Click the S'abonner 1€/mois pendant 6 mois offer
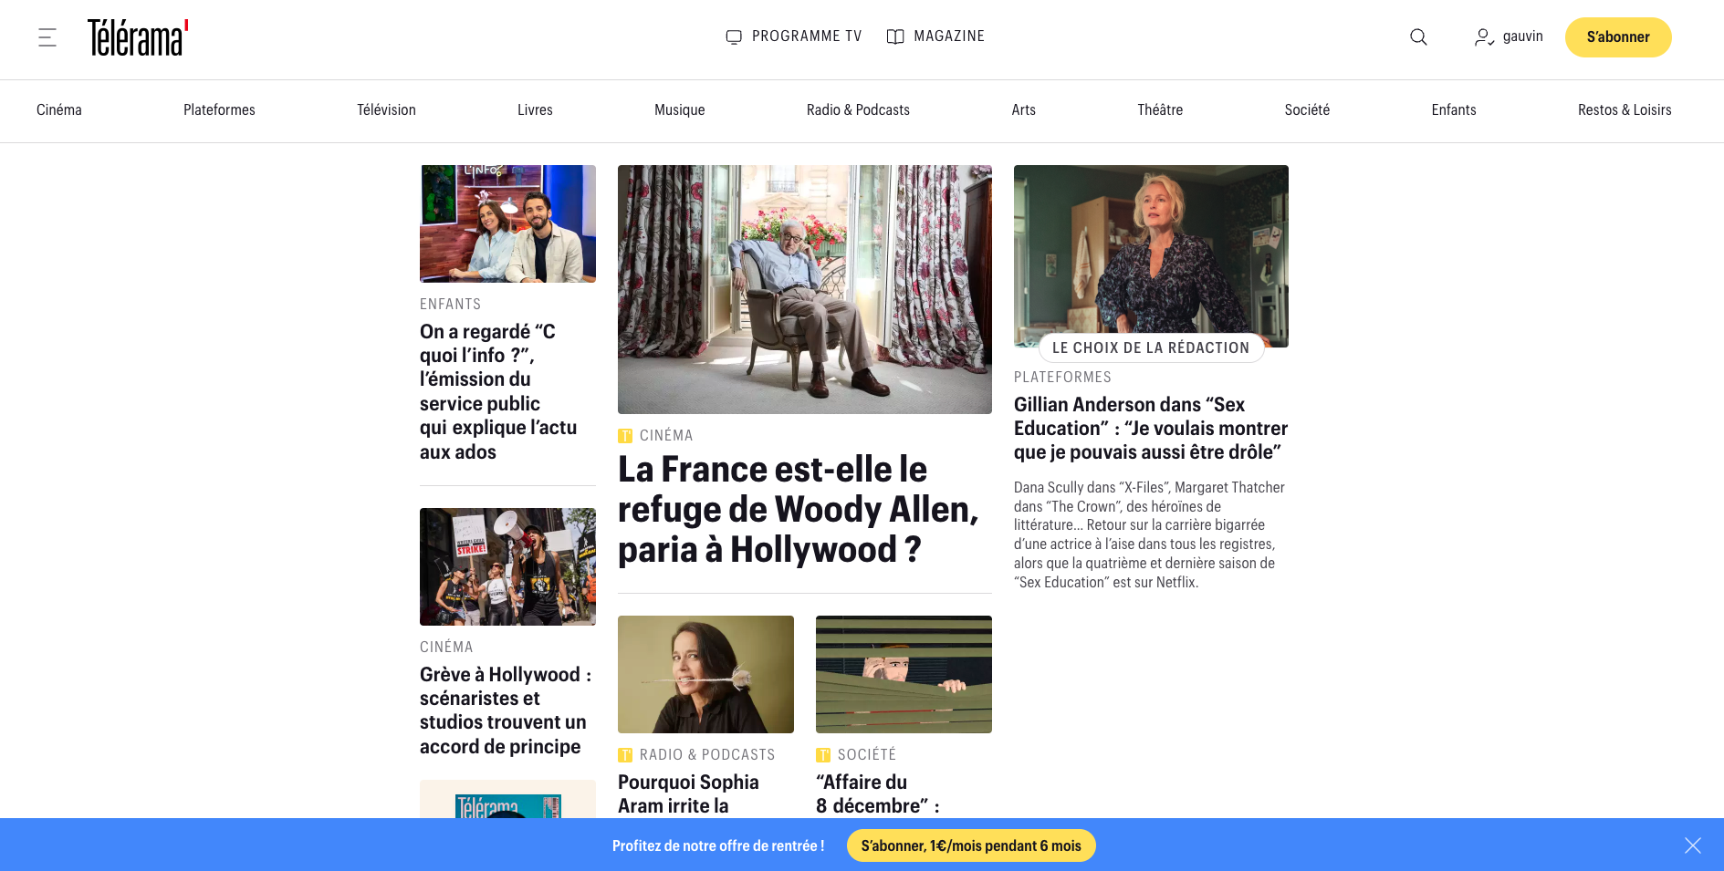This screenshot has height=871, width=1724. (x=970, y=845)
